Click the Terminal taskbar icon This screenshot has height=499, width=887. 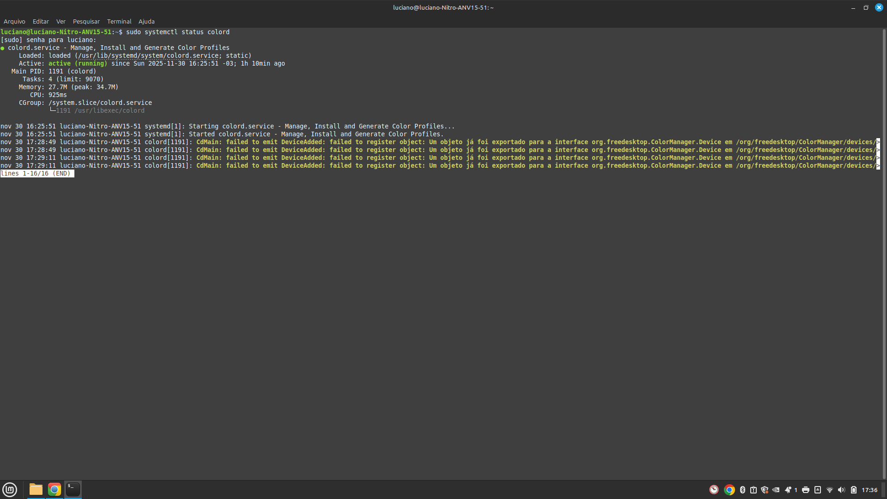[73, 489]
